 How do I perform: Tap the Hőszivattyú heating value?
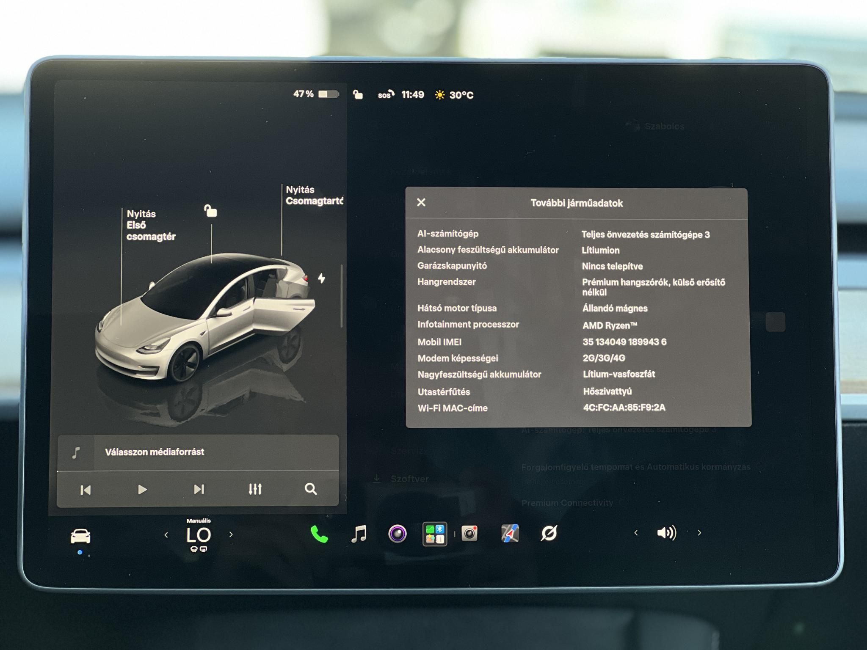coord(607,391)
